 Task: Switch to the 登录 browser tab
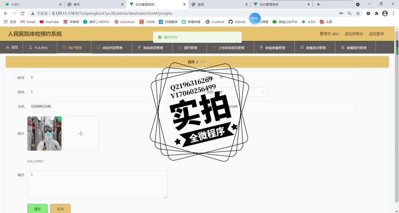pos(218,4)
